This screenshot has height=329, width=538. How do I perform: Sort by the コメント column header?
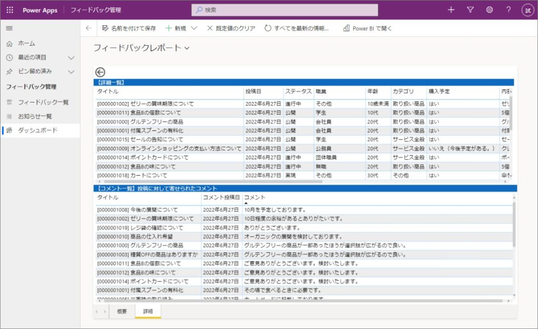[x=254, y=197]
